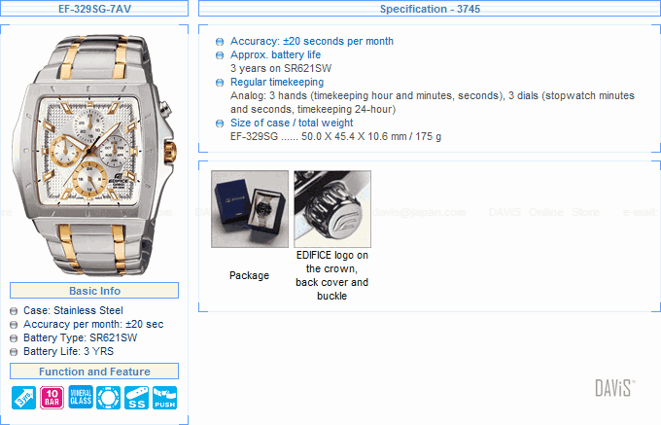
Task: Click the bullet beside Case: Stainless Steel
Action: [14, 311]
